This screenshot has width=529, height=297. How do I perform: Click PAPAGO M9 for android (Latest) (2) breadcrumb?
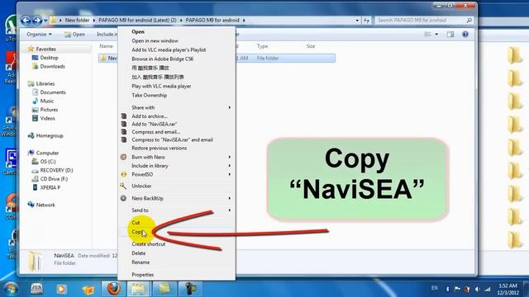(137, 20)
